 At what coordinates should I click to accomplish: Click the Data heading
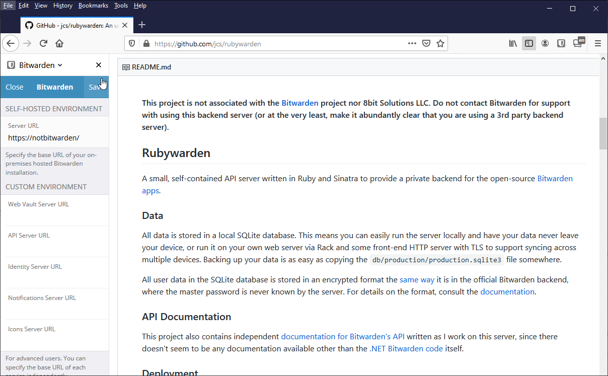tap(153, 215)
